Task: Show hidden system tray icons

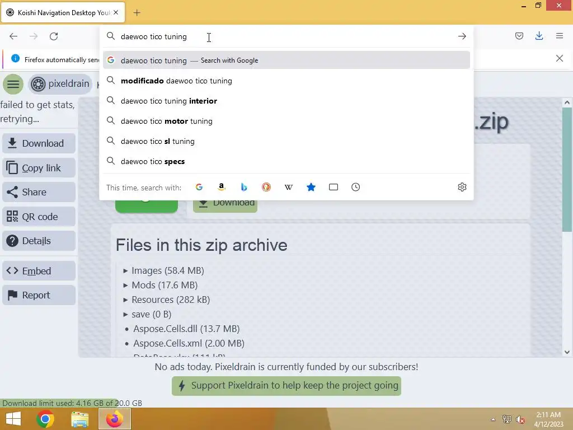Action: pos(493,419)
